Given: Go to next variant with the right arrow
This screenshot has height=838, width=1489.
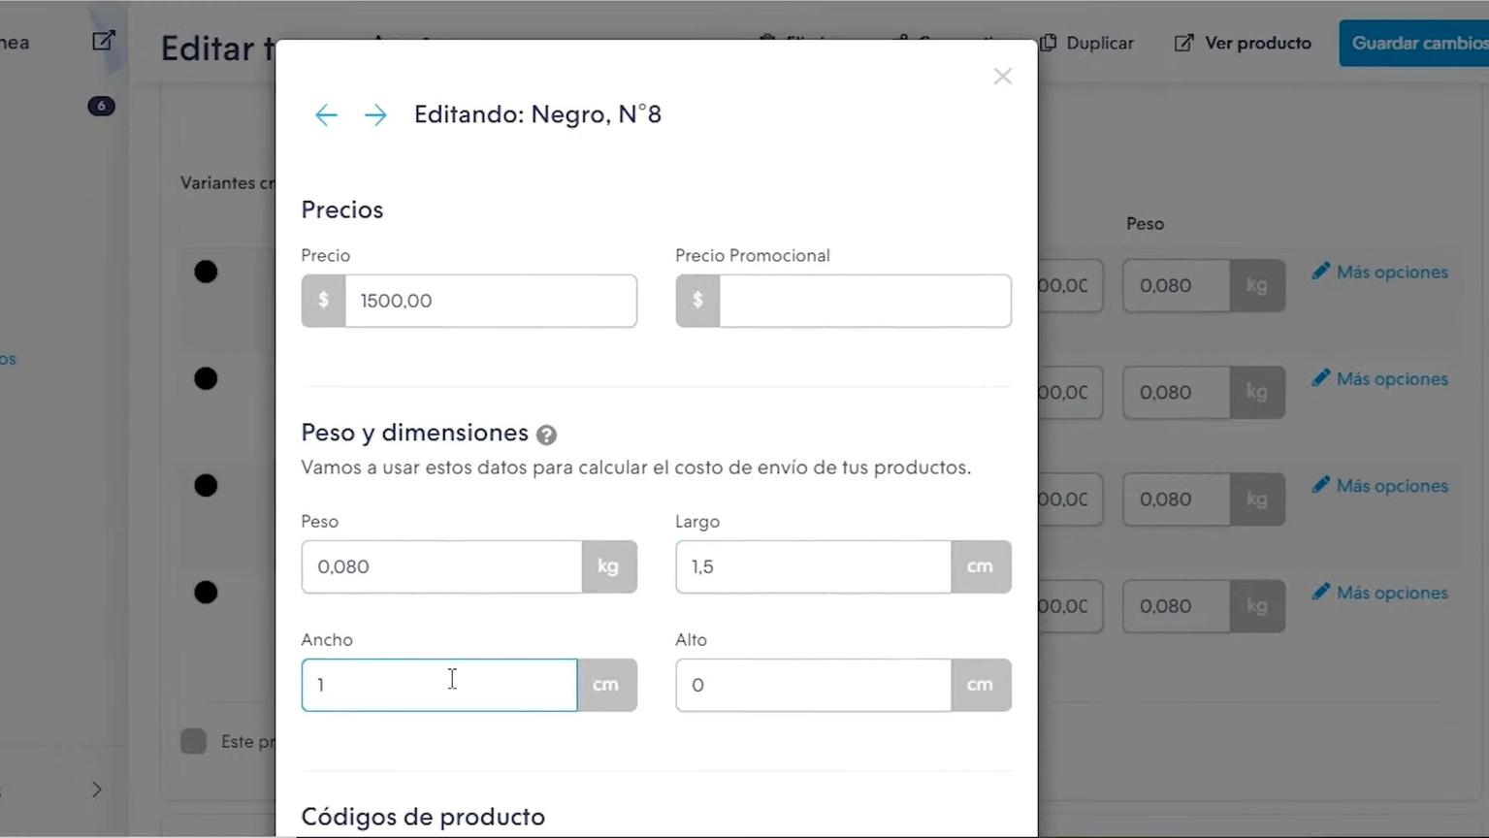Looking at the screenshot, I should point(375,115).
